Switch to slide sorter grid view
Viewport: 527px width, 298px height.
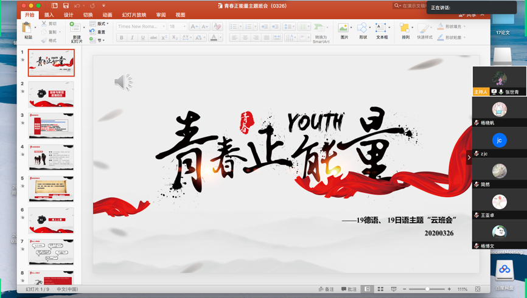[380, 289]
